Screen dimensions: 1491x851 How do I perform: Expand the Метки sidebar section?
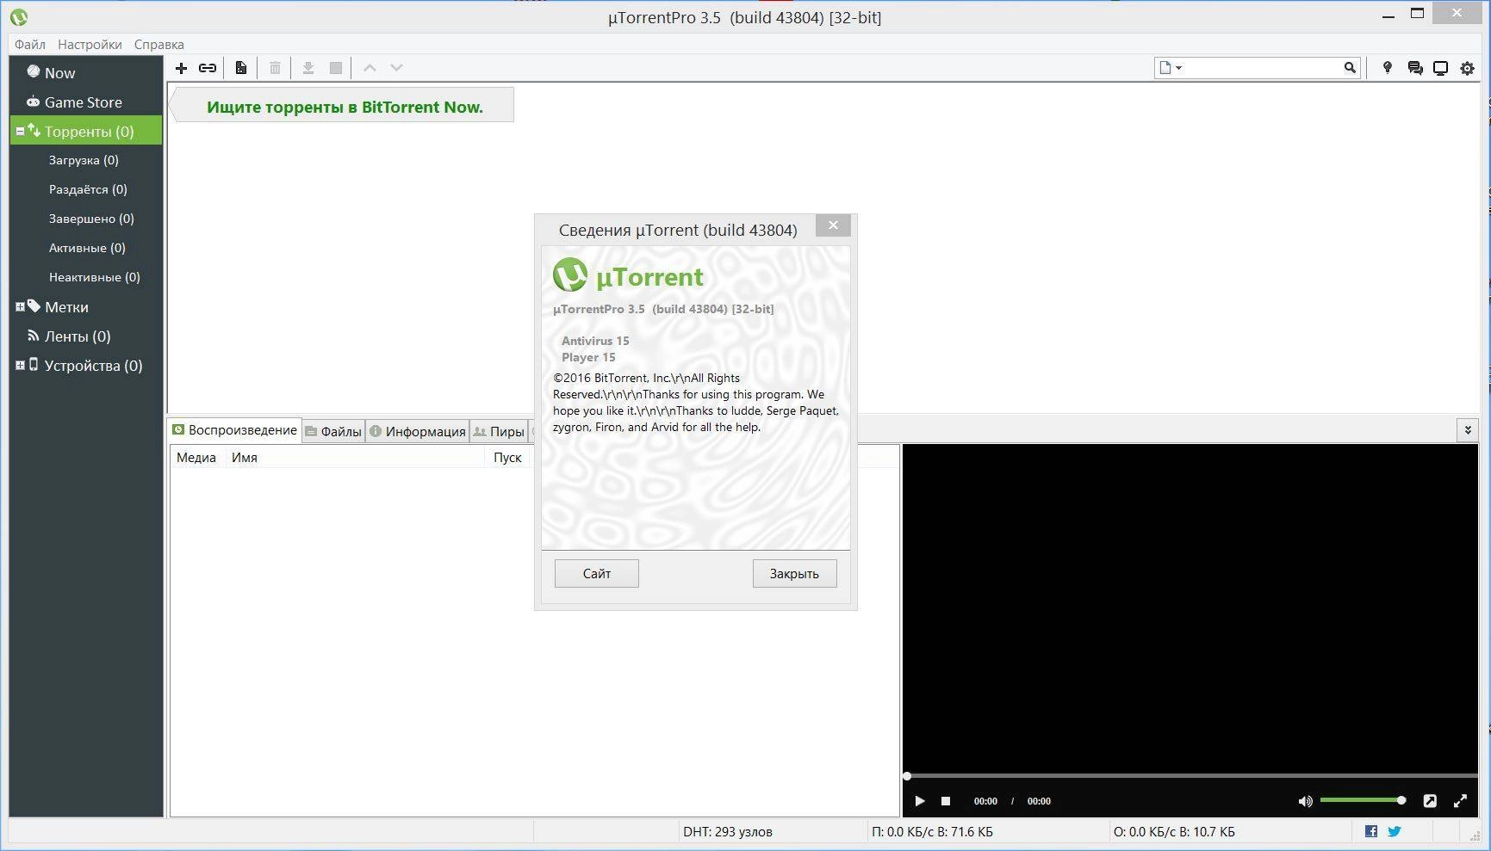coord(19,306)
